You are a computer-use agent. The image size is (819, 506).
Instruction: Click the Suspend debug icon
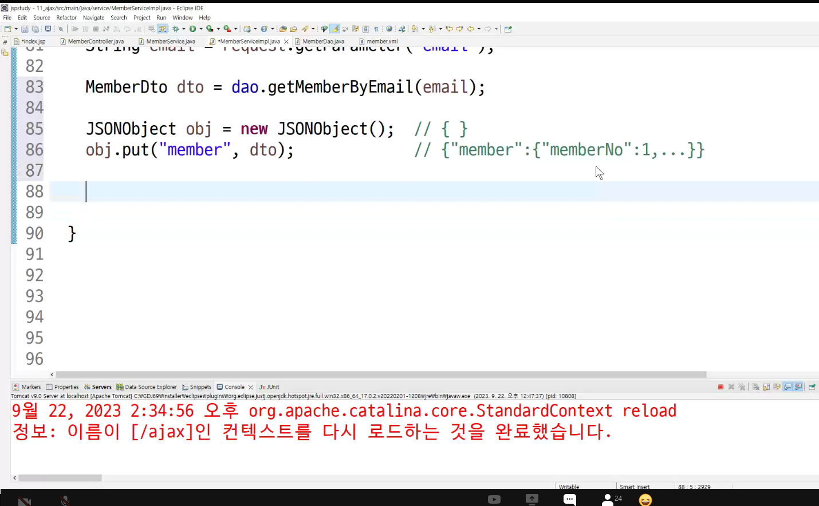85,29
